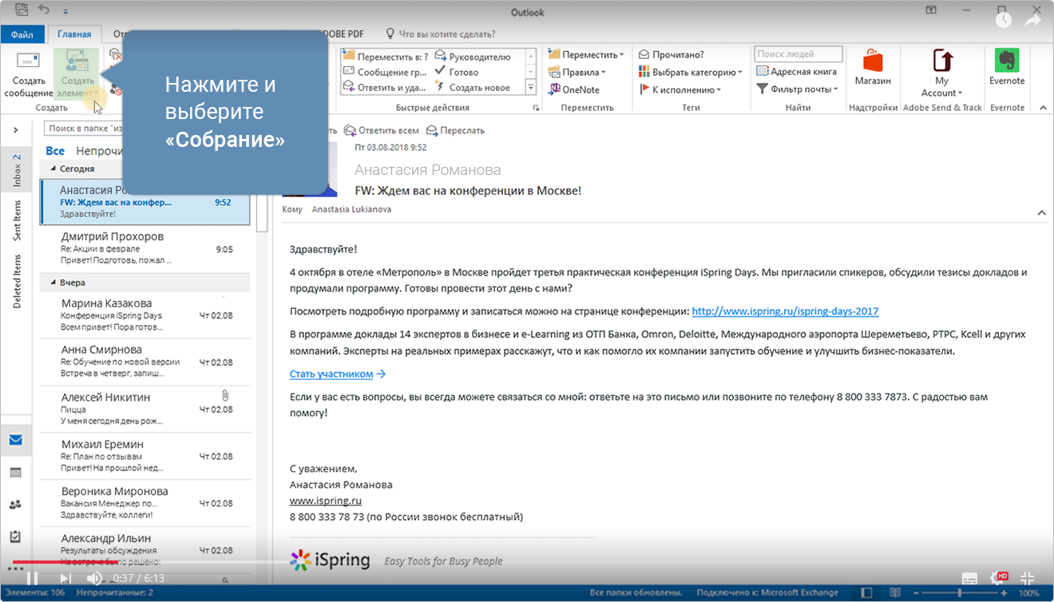Open Выбрать категорию dropdown
The image size is (1054, 602).
pos(691,72)
